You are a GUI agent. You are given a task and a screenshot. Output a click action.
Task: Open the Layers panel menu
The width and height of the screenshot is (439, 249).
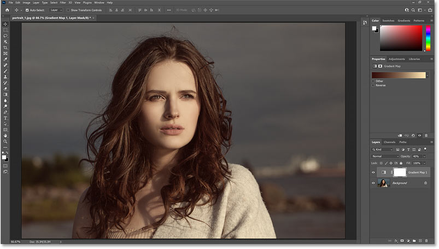(431, 142)
